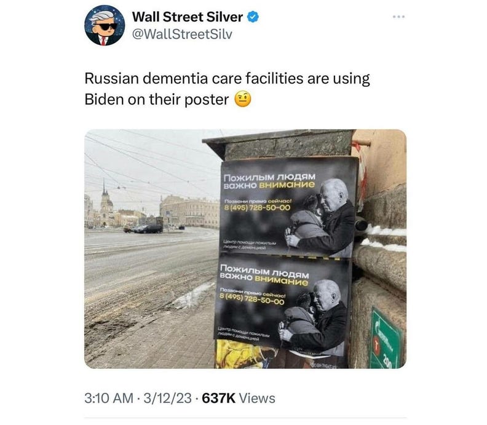Open the 637K Views count
The height and width of the screenshot is (425, 487).
pyautogui.click(x=239, y=399)
